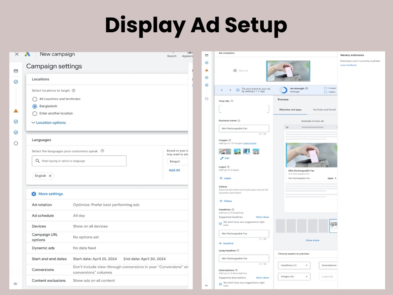Click the add Headline button

(x=226, y=243)
